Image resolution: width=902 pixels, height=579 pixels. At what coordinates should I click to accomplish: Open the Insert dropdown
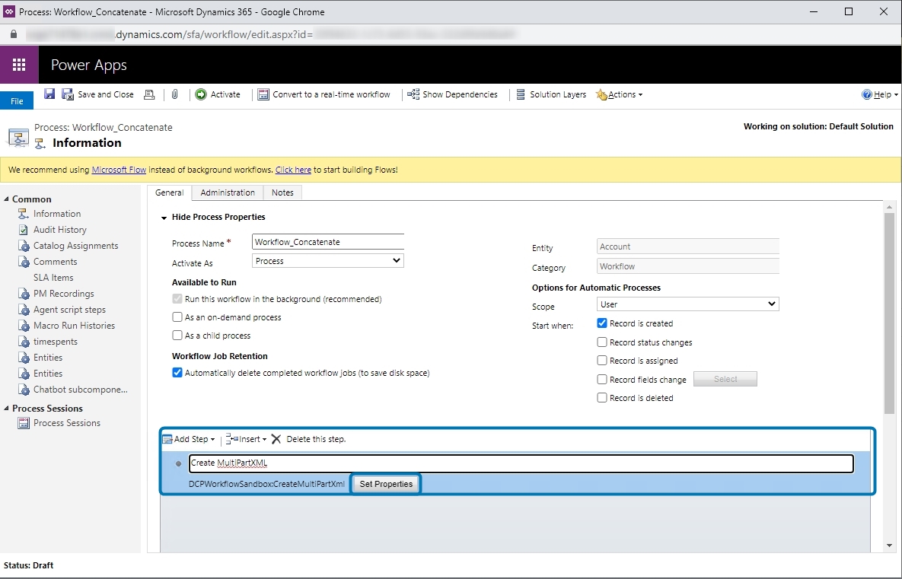pos(246,439)
